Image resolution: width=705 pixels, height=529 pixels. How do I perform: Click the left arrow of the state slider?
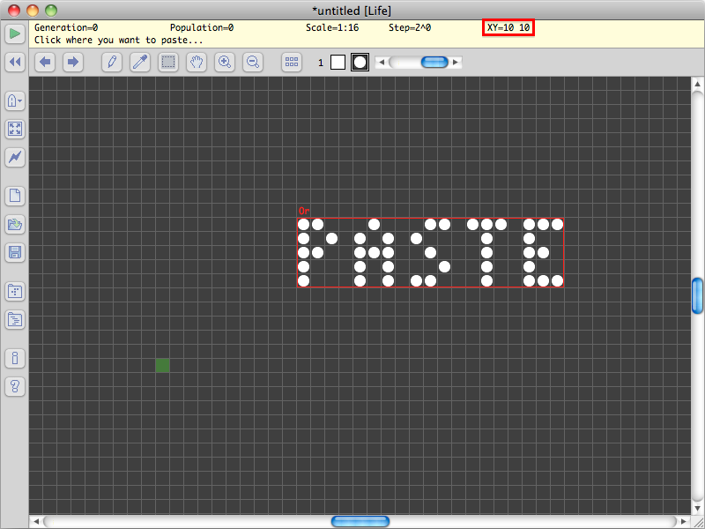382,62
